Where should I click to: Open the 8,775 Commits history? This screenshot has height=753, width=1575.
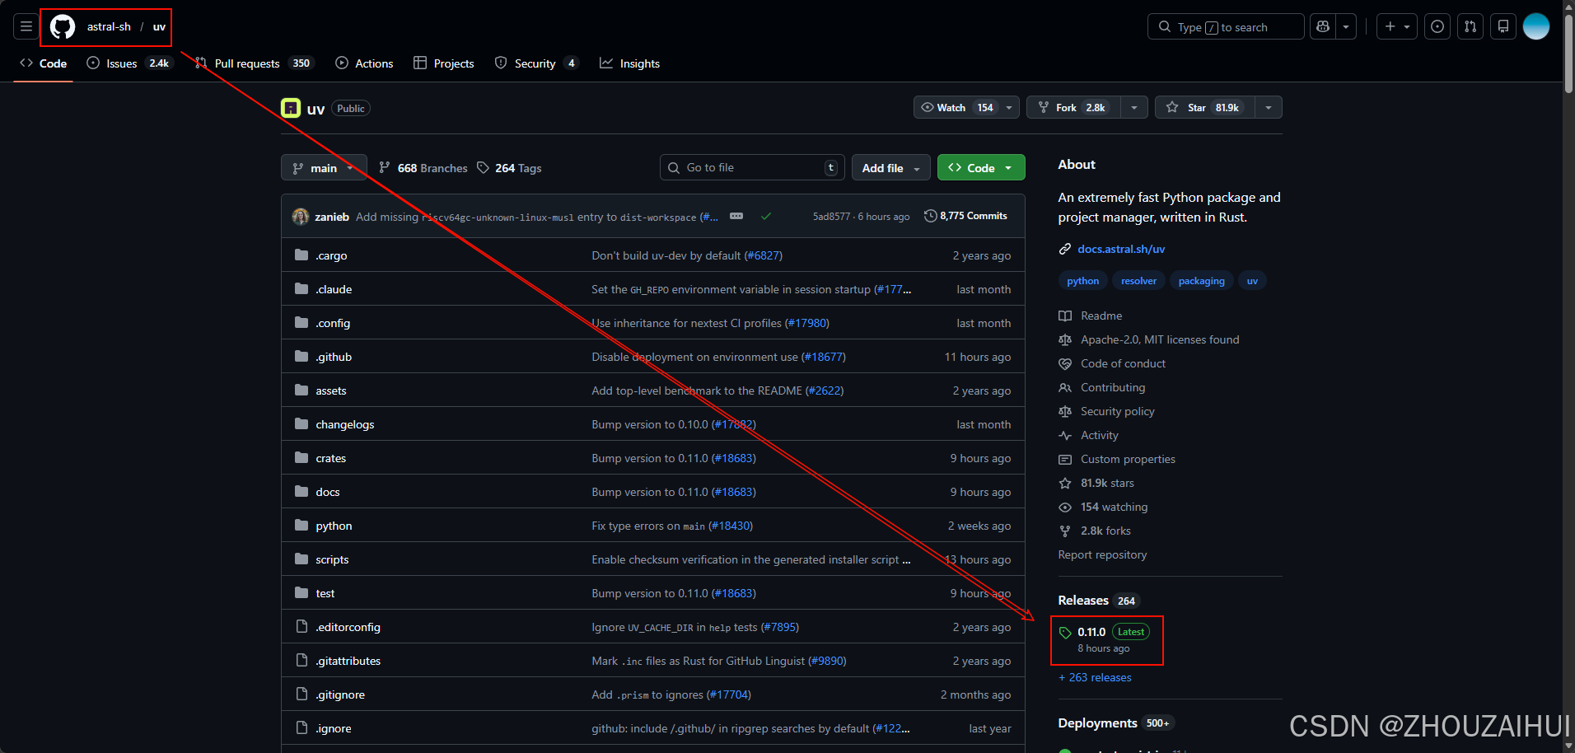[x=965, y=216]
